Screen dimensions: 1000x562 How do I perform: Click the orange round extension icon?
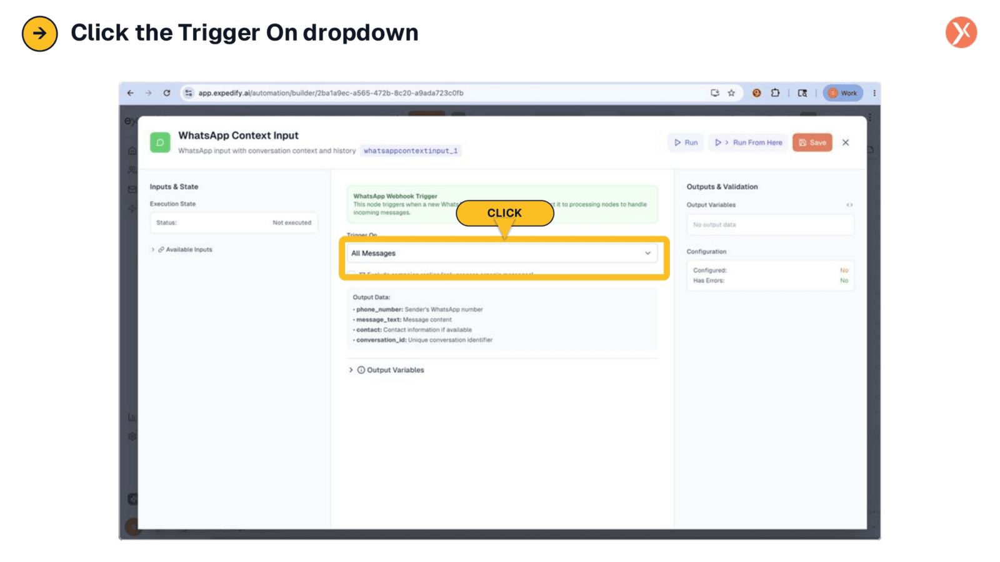click(756, 93)
